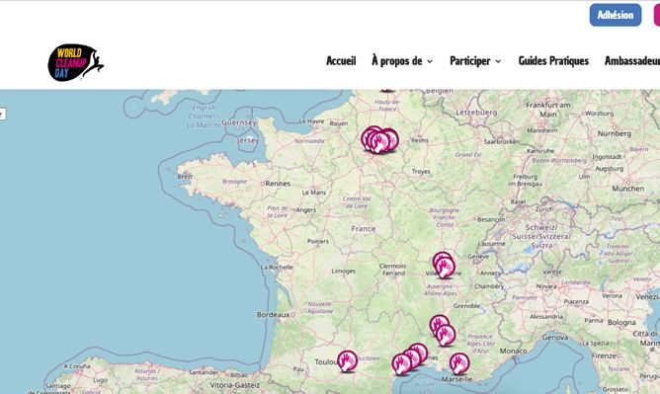
Task: Open the À propos de menu
Action: [397, 61]
